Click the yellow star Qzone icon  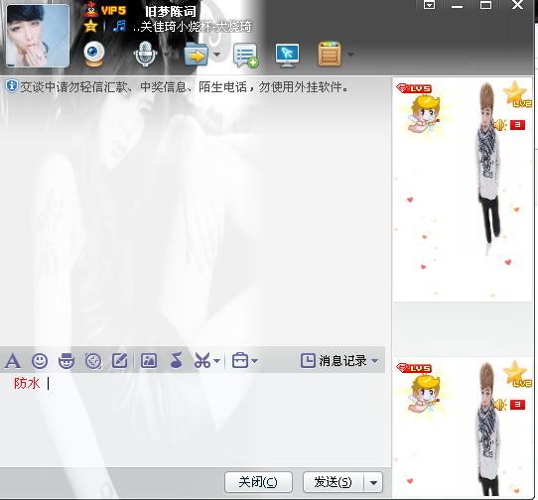[90, 26]
